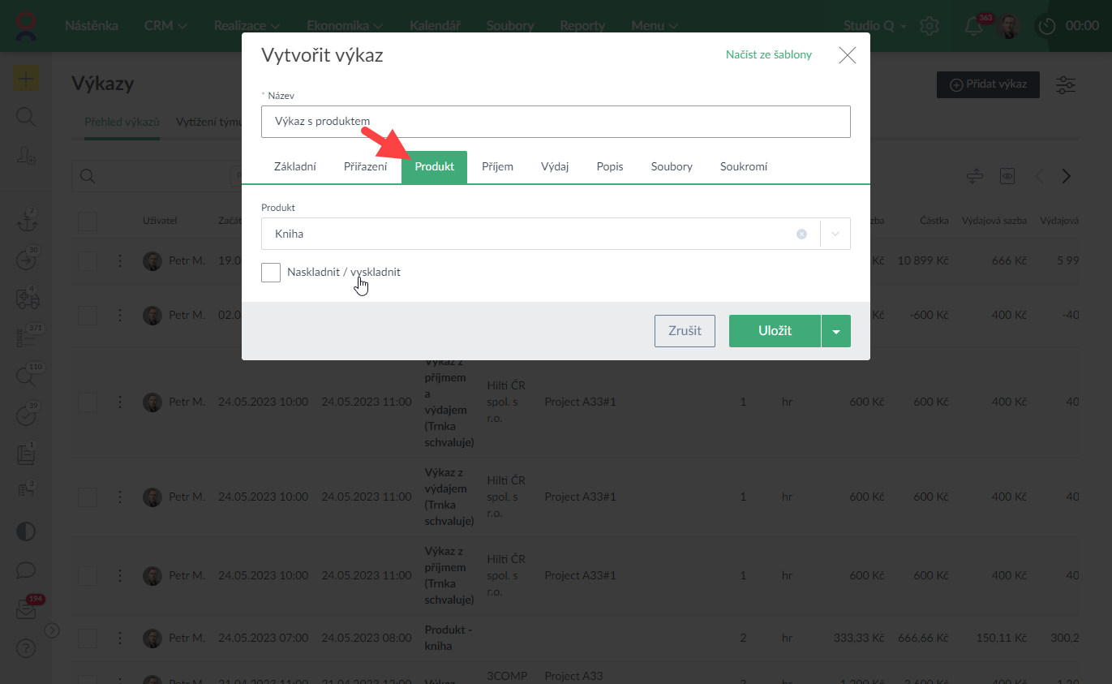Click yellow plus quick-add icon
Image resolution: width=1112 pixels, height=684 pixels.
pos(26,79)
